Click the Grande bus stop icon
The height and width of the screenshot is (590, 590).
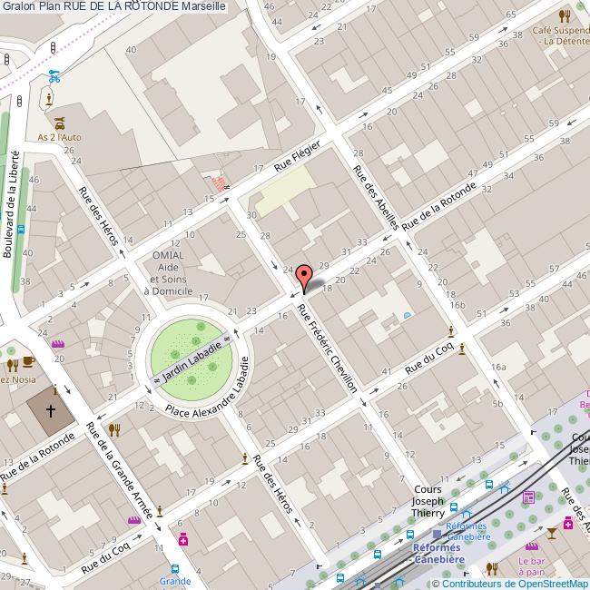[x=174, y=568]
